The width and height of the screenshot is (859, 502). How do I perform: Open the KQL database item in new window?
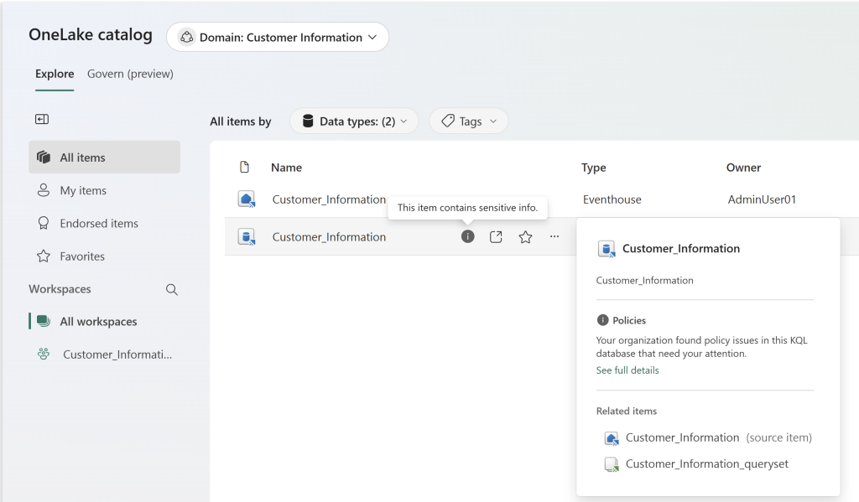(x=496, y=236)
